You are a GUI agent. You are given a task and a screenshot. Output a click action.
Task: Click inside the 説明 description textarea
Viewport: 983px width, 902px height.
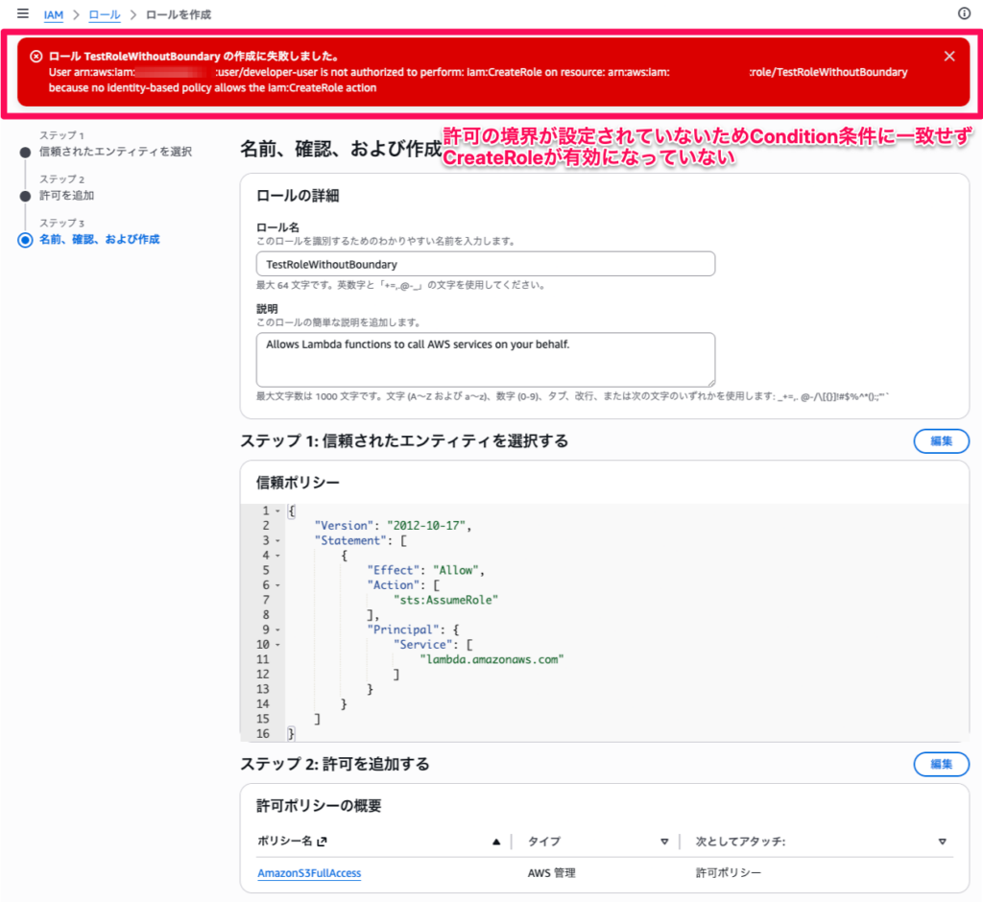485,360
